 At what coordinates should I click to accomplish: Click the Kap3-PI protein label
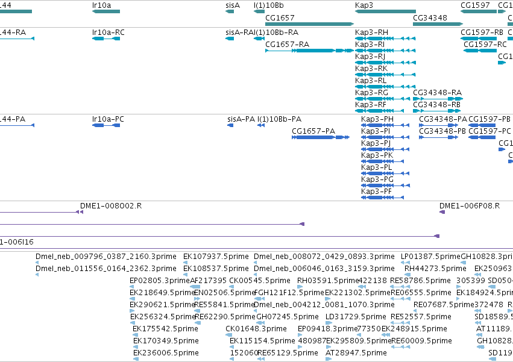(x=376, y=131)
